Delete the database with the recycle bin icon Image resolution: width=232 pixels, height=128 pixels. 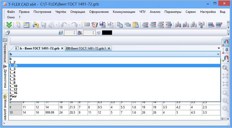[x=95, y=25]
